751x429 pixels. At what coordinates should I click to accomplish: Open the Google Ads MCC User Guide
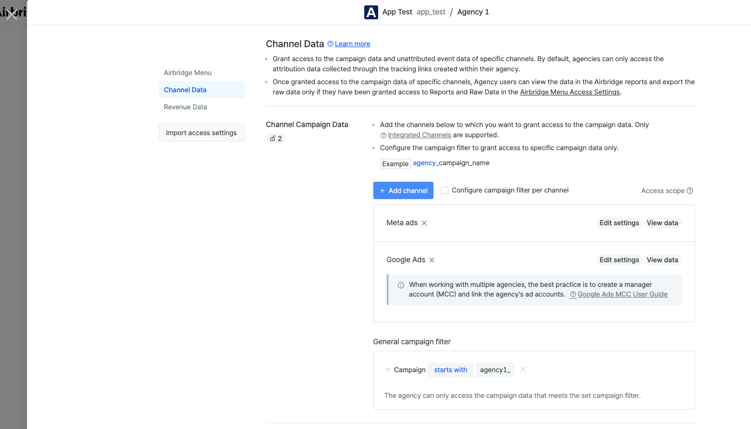[x=622, y=294]
